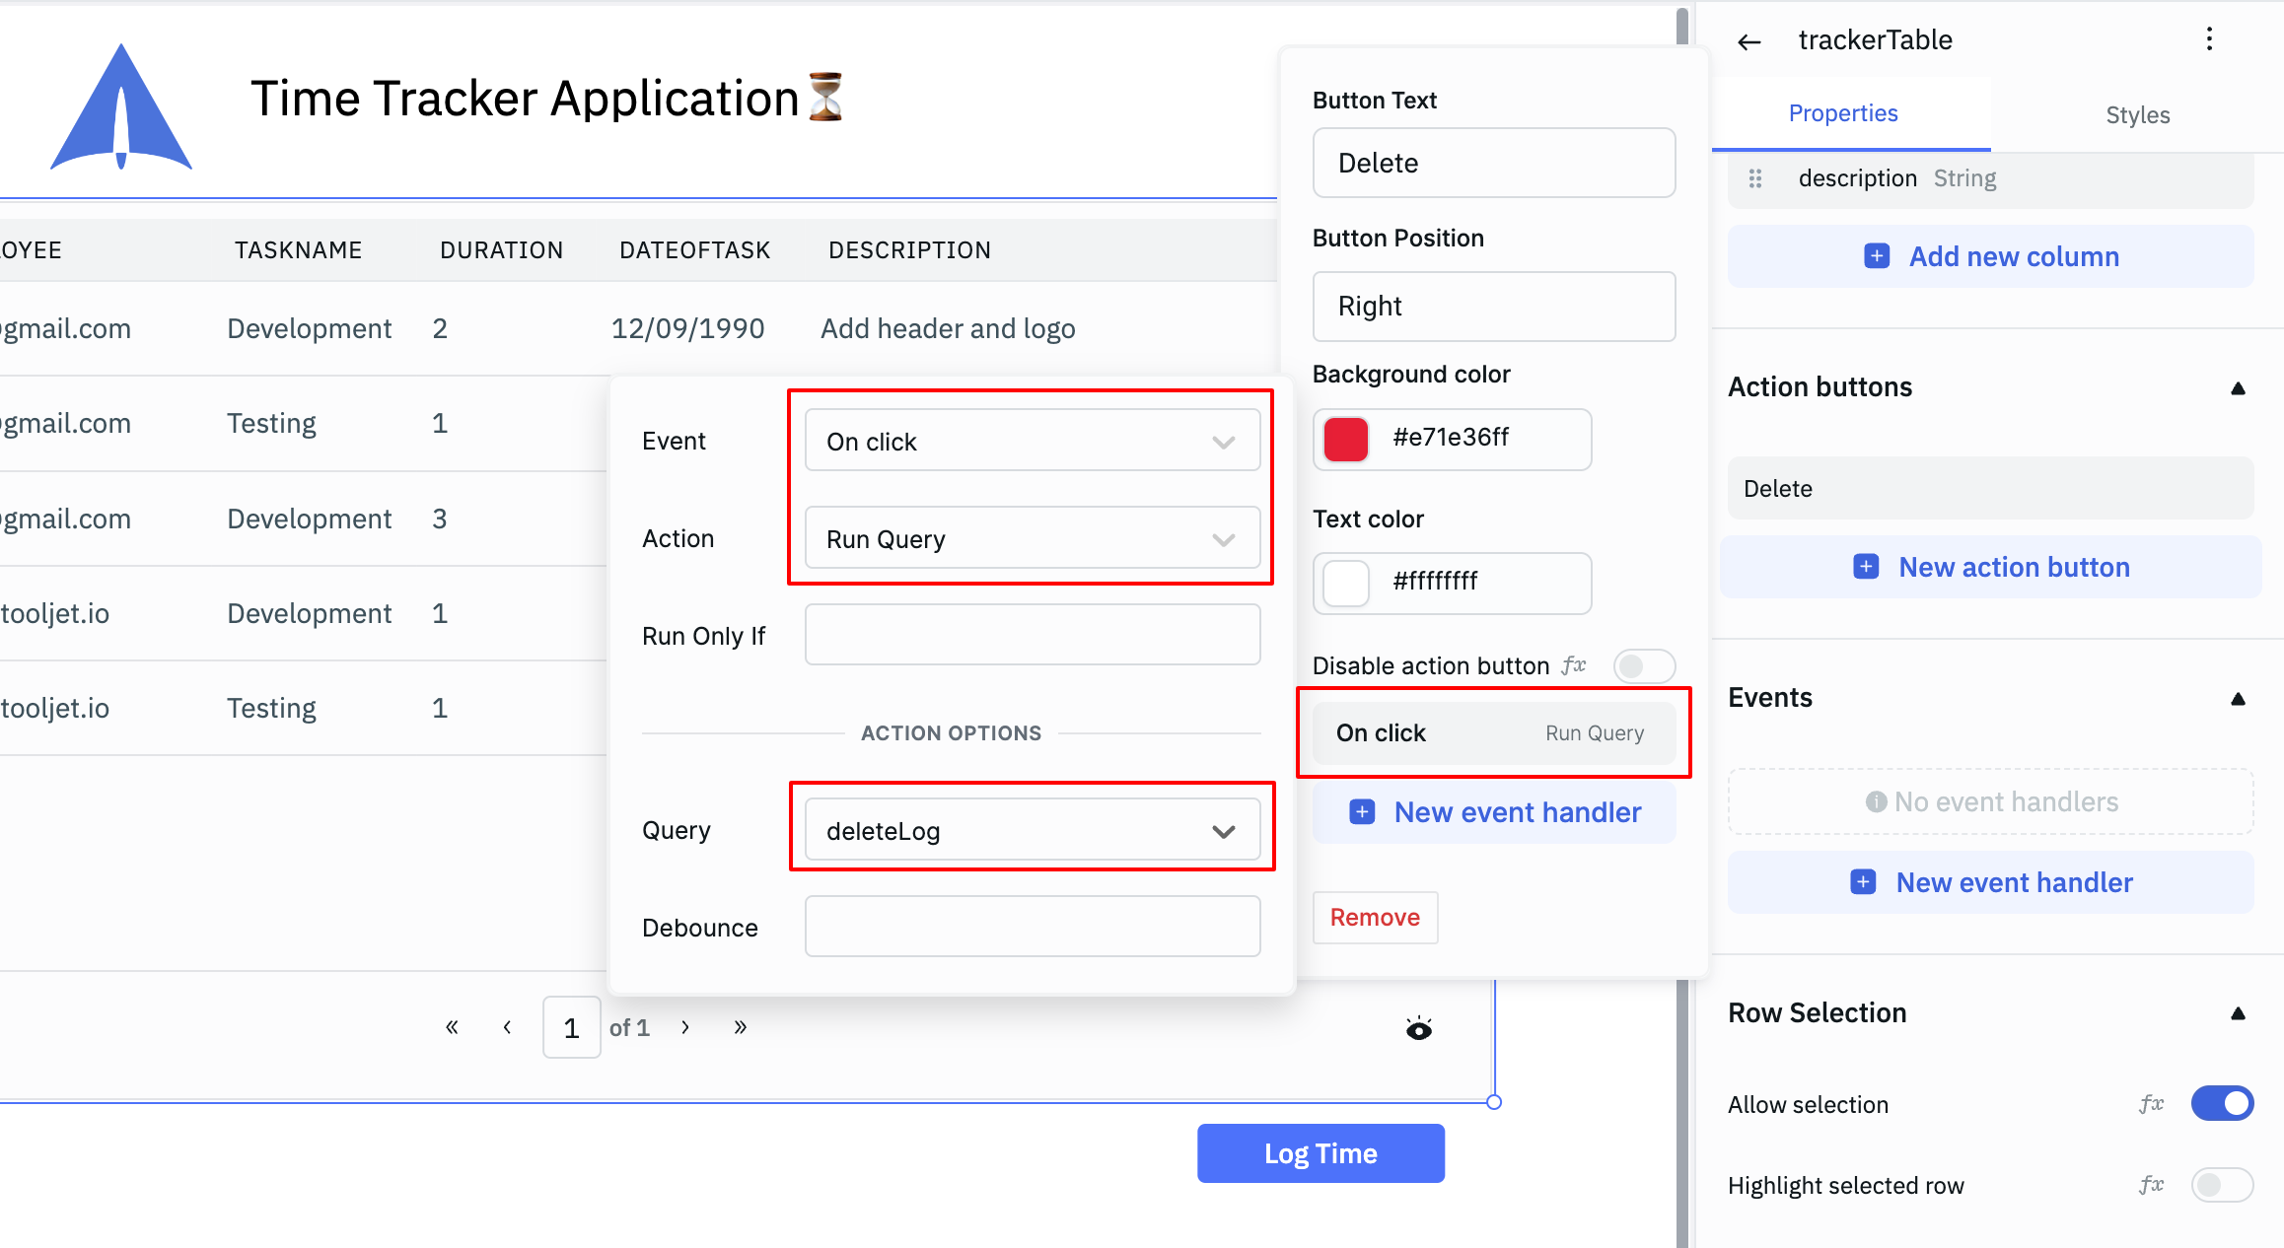Click the red Remove button
The width and height of the screenshot is (2284, 1248).
(x=1375, y=918)
